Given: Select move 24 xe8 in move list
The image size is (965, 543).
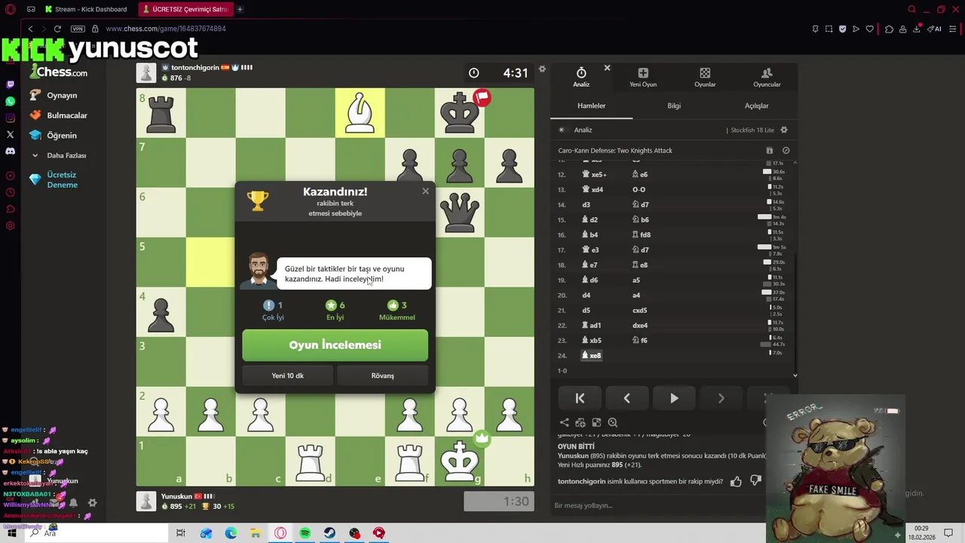Looking at the screenshot, I should click(591, 355).
